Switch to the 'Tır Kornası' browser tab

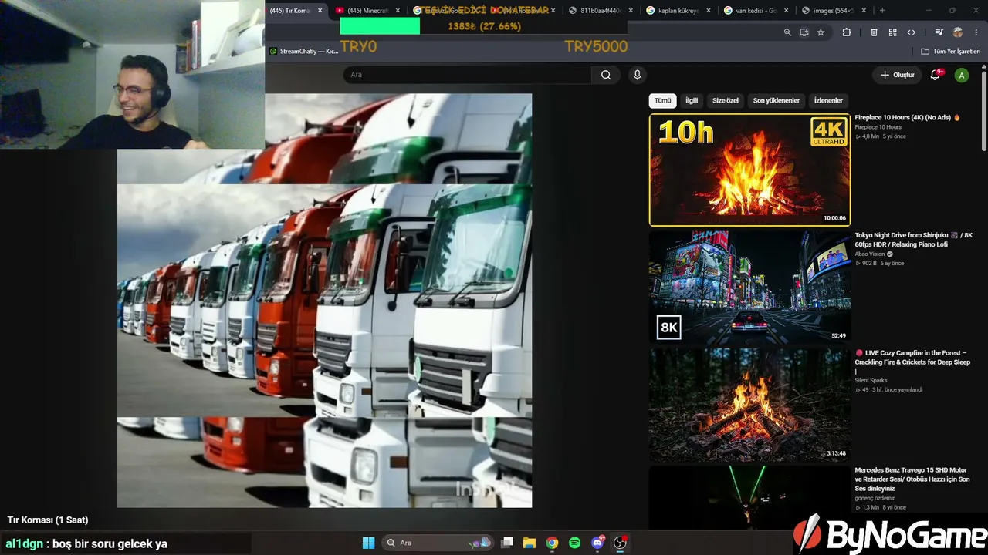[x=289, y=11]
